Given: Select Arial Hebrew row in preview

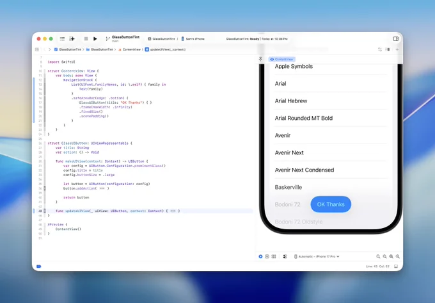Looking at the screenshot, I should [331, 101].
